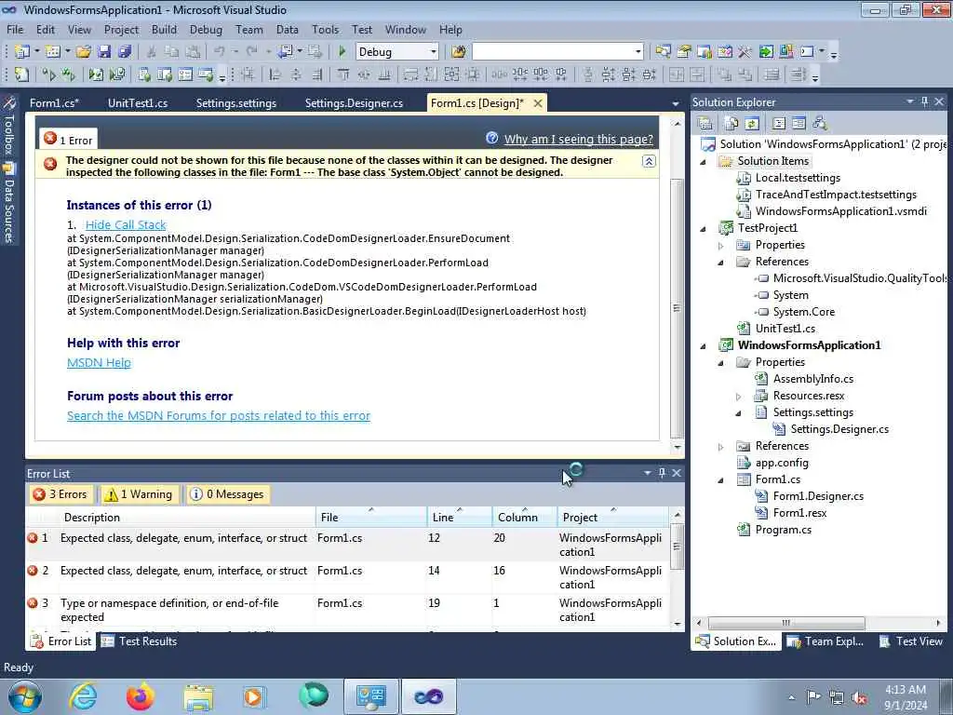Open the Data Sources side panel
The width and height of the screenshot is (953, 715).
click(x=9, y=202)
